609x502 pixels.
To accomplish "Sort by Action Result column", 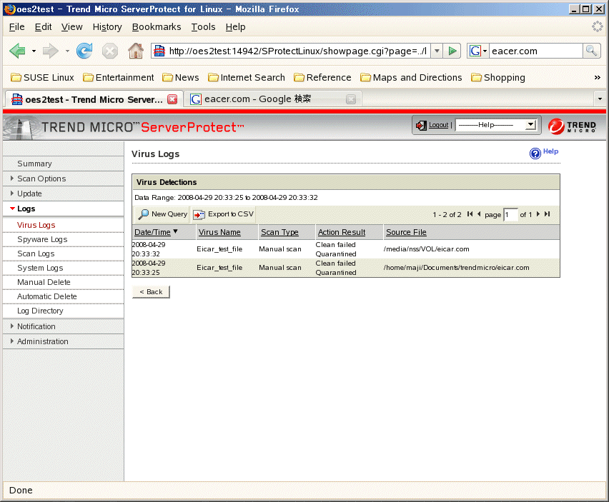I will click(342, 232).
